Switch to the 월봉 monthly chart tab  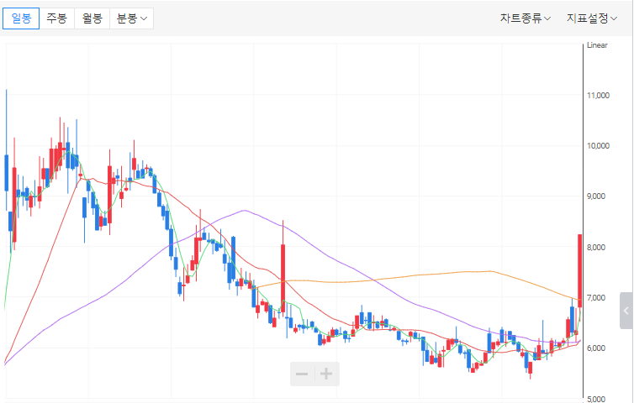click(92, 18)
